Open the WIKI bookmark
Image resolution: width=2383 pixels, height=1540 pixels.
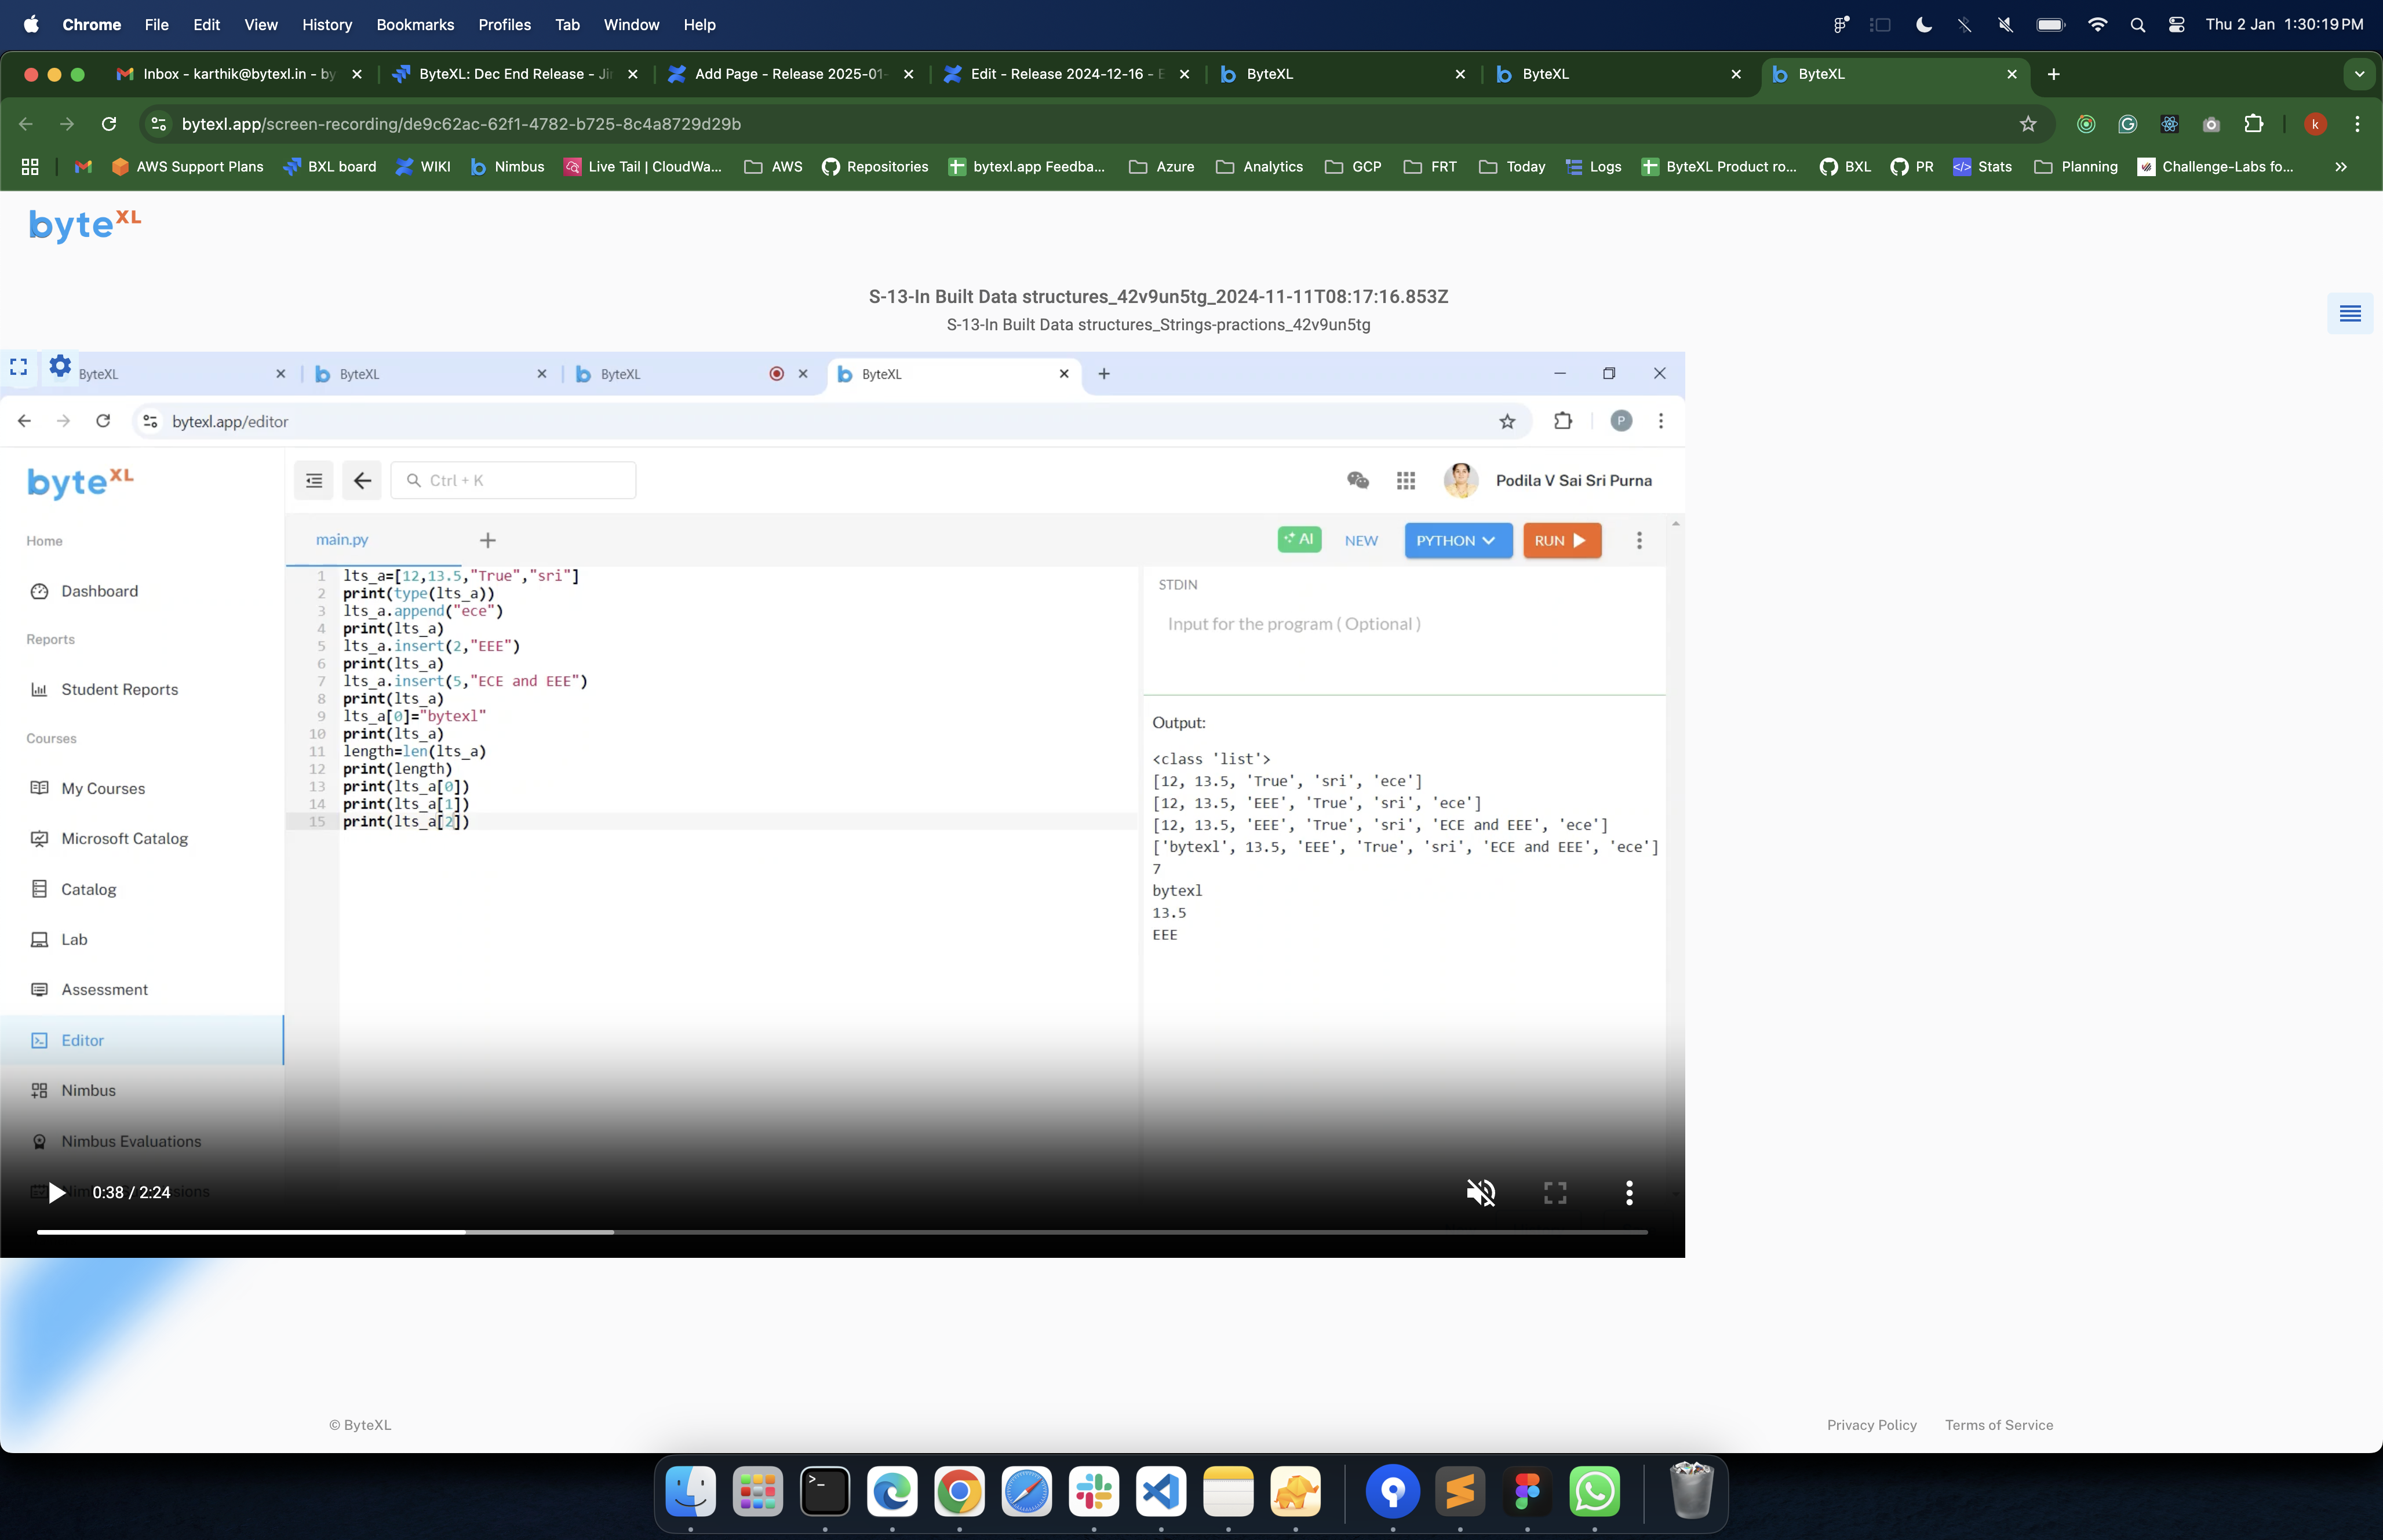(x=423, y=167)
